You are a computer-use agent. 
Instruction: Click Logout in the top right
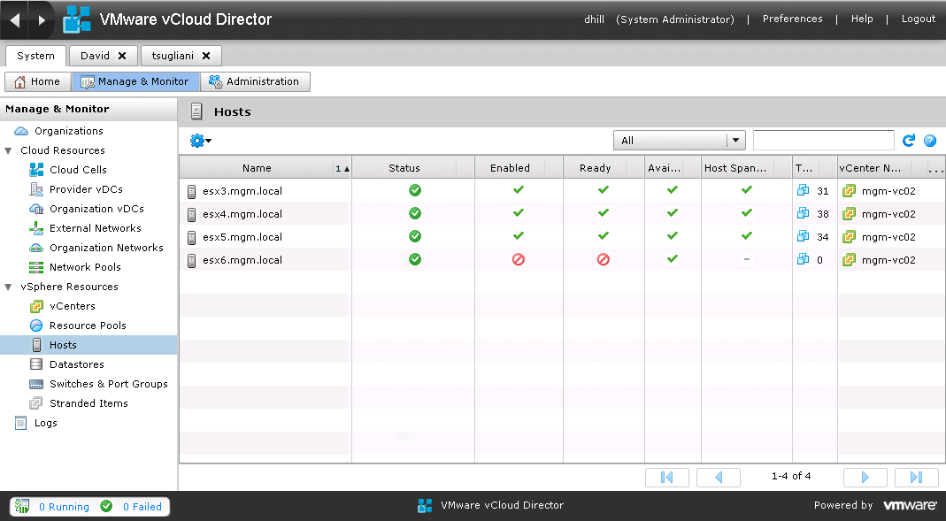click(918, 18)
